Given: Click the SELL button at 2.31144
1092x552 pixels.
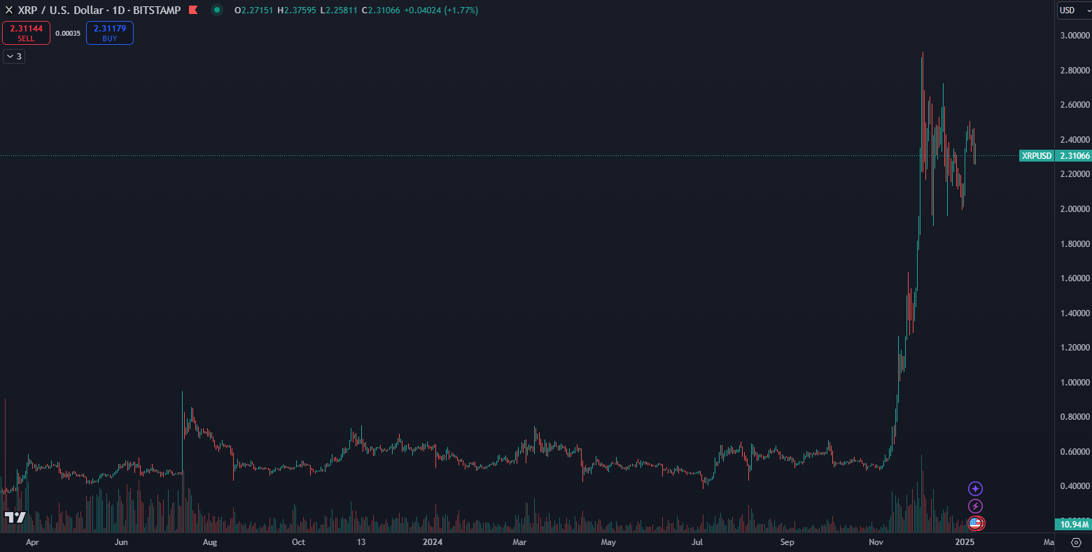Looking at the screenshot, I should (26, 33).
